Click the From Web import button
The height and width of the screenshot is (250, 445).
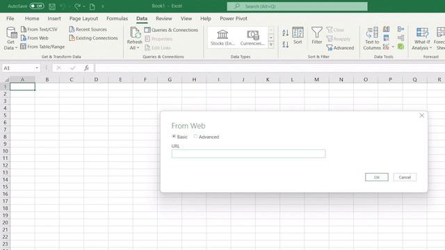click(x=35, y=38)
